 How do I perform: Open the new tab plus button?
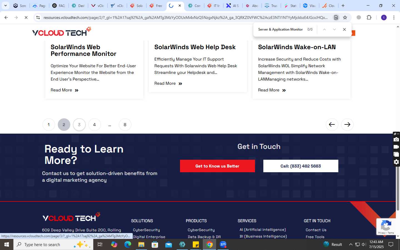pyautogui.click(x=343, y=6)
